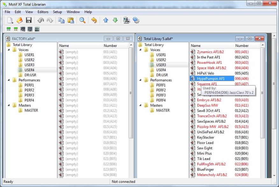This screenshot has height=187, width=279.
Task: Select voice "Embryo AF1&2"
Action: 209,100
